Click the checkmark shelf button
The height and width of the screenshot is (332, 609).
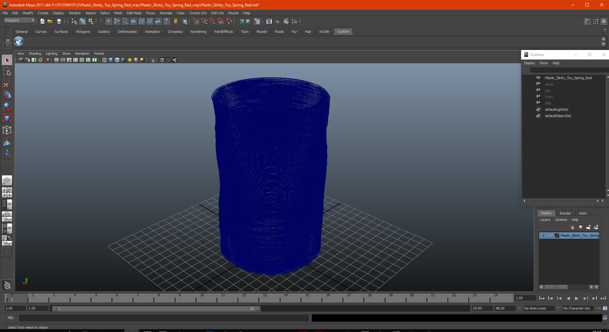(x=19, y=41)
